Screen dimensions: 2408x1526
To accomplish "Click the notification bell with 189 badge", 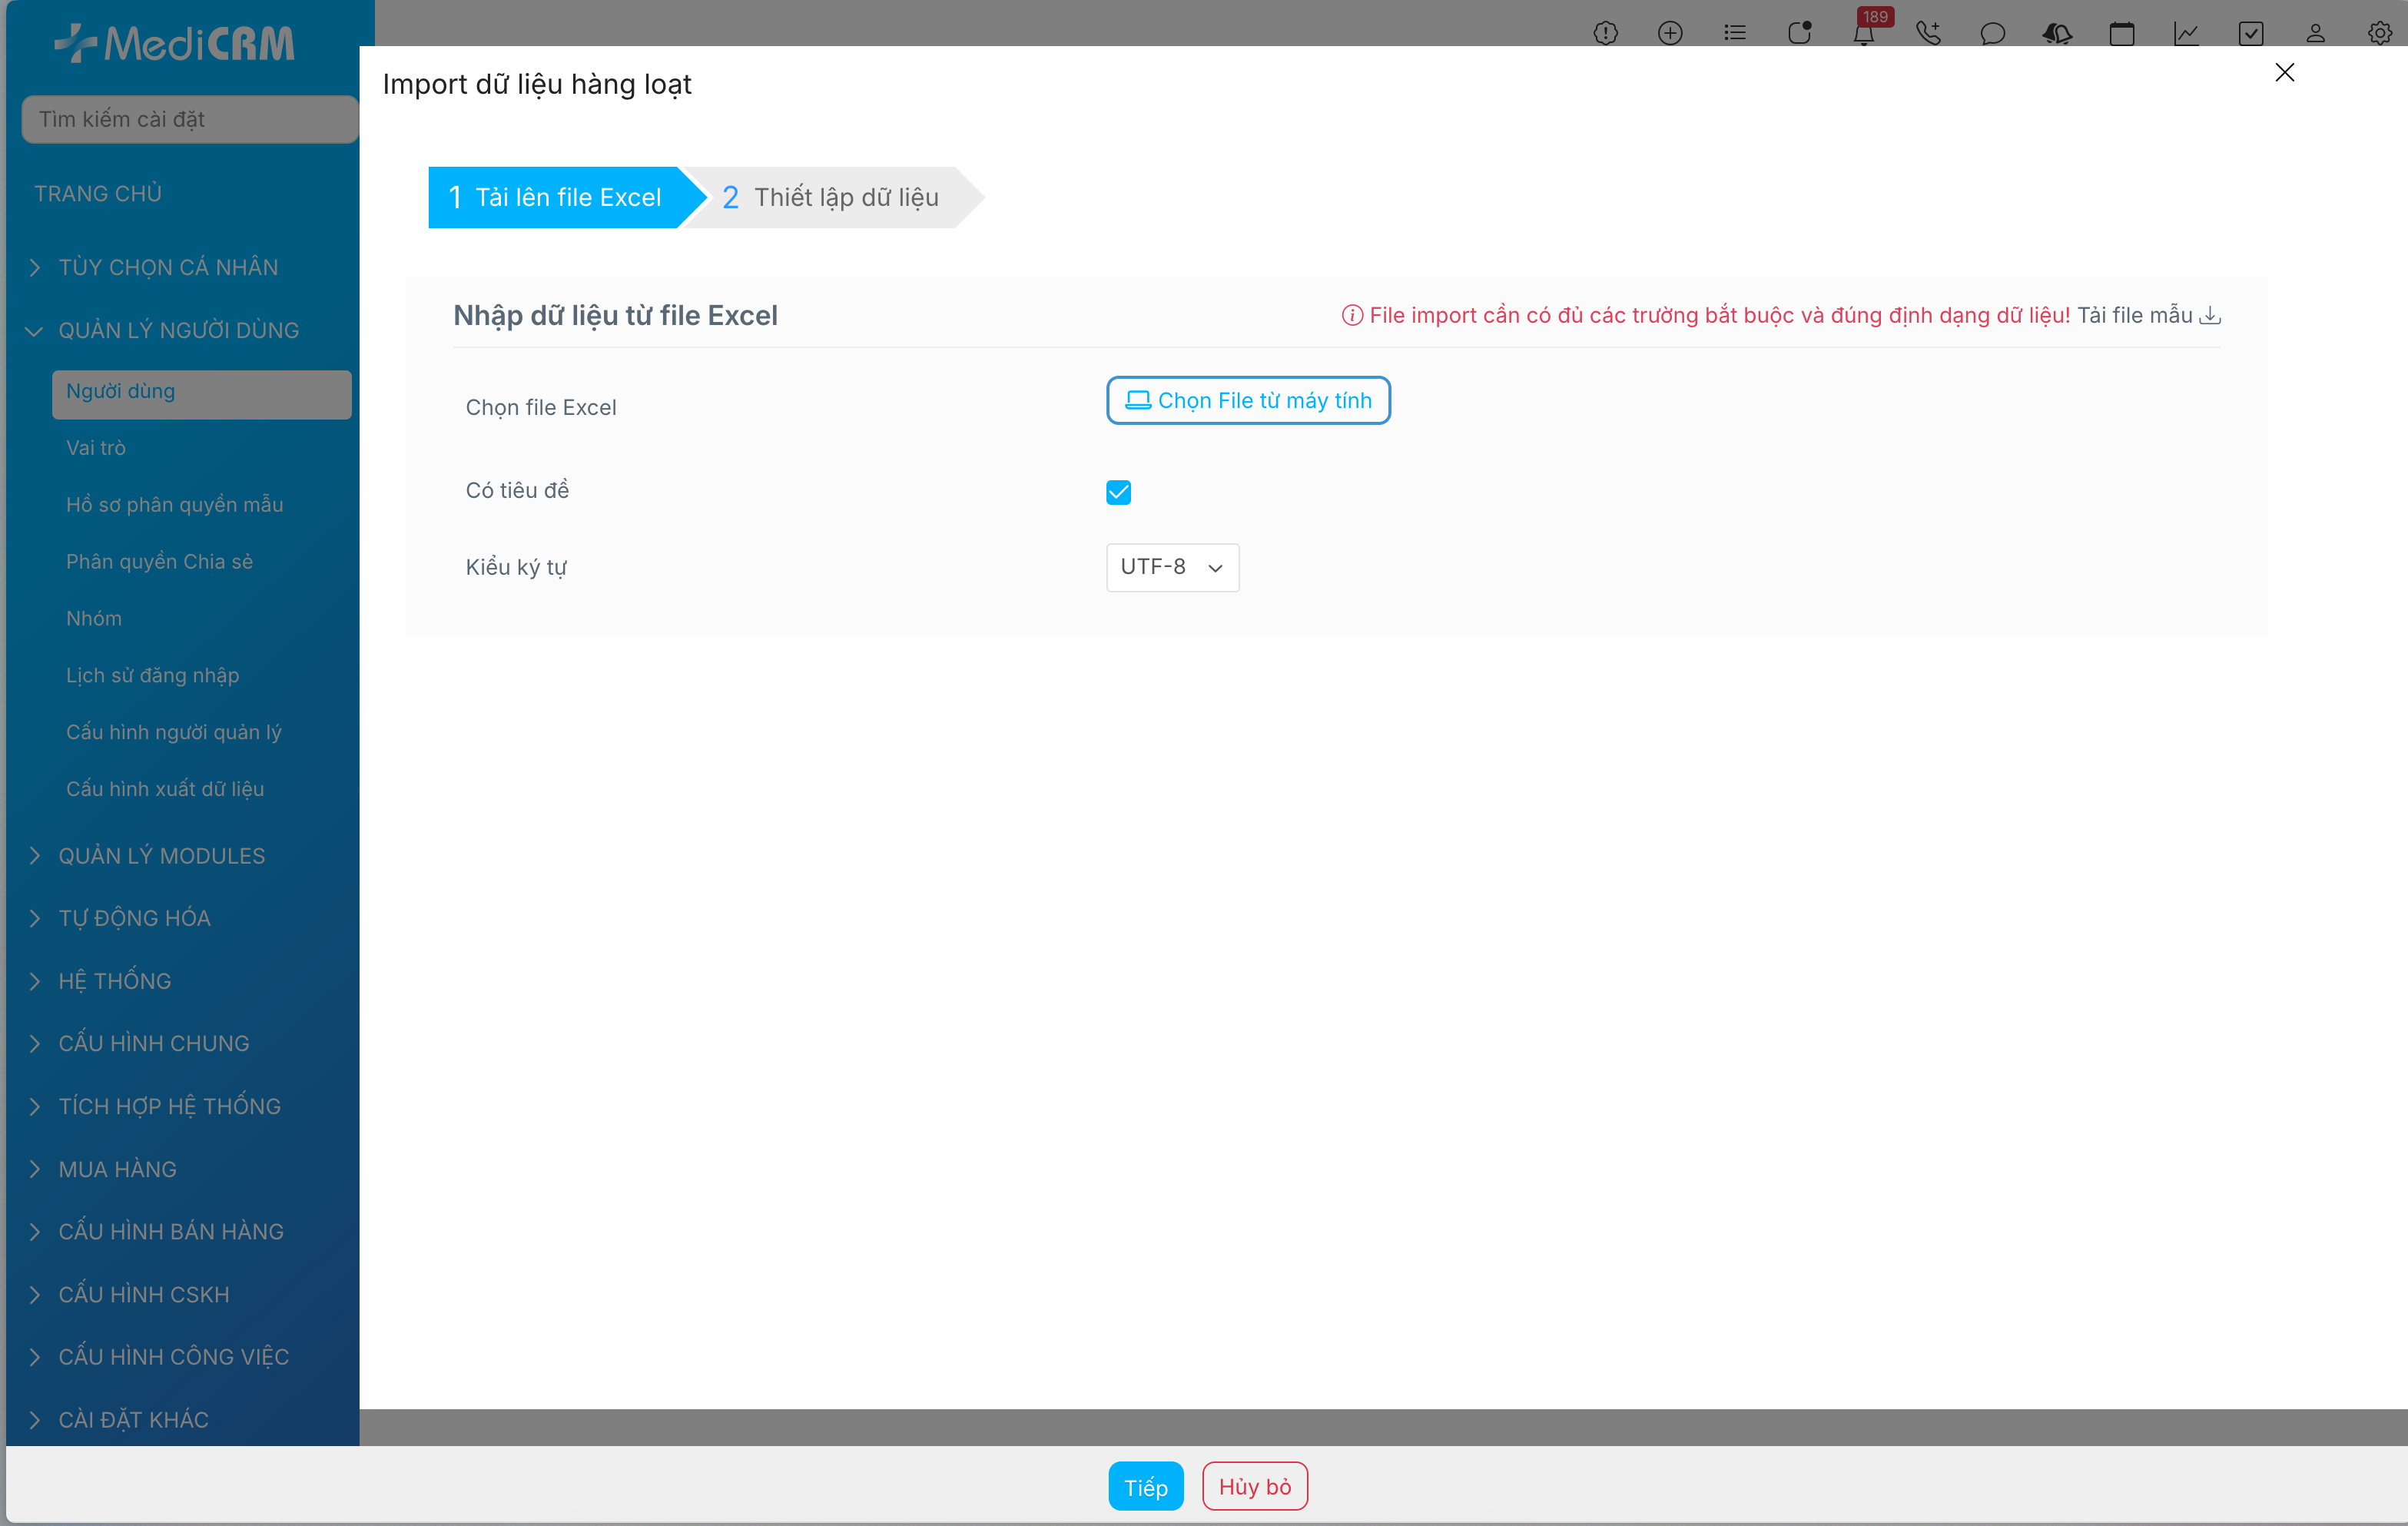I will (x=1864, y=34).
